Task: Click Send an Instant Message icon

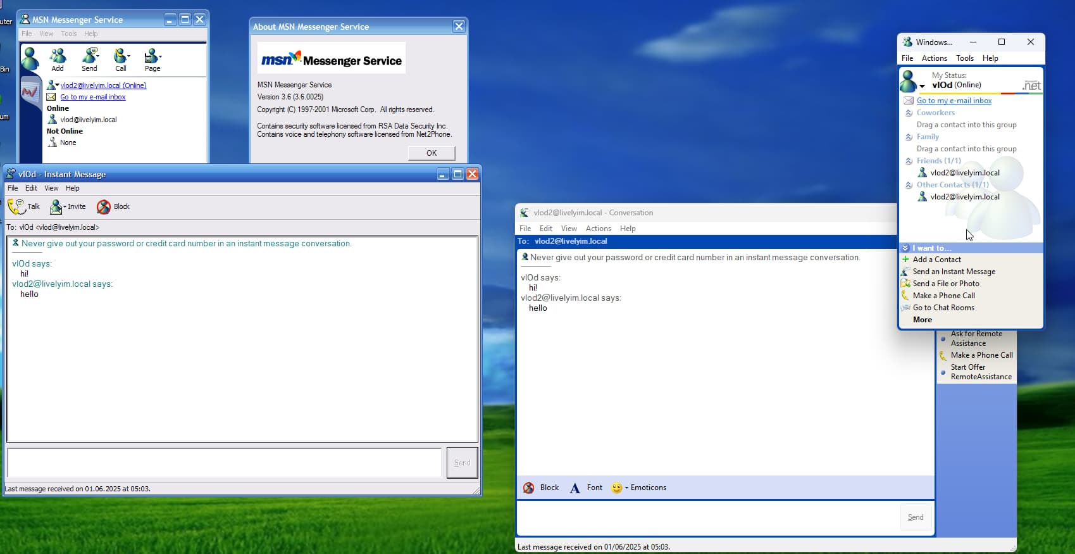Action: click(x=905, y=272)
